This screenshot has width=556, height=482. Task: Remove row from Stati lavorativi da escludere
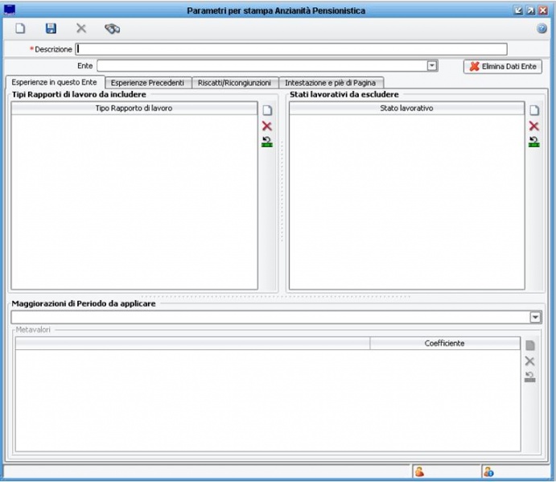coord(533,126)
